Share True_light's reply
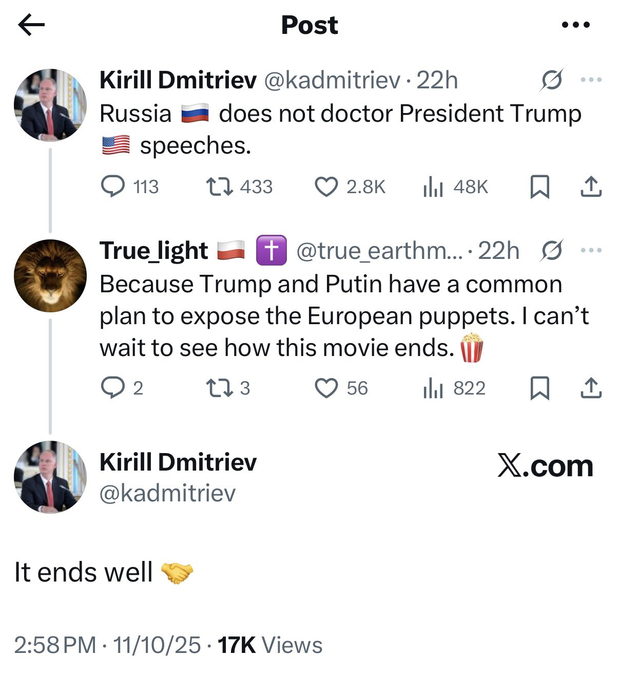This screenshot has height=674, width=619. (591, 388)
